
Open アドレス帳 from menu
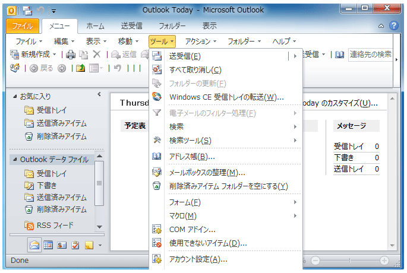click(226, 156)
